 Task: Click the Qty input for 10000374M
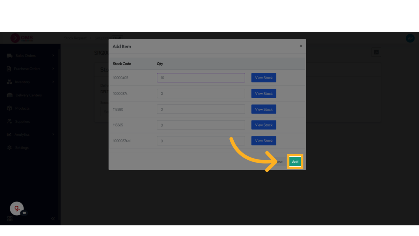coord(201,141)
